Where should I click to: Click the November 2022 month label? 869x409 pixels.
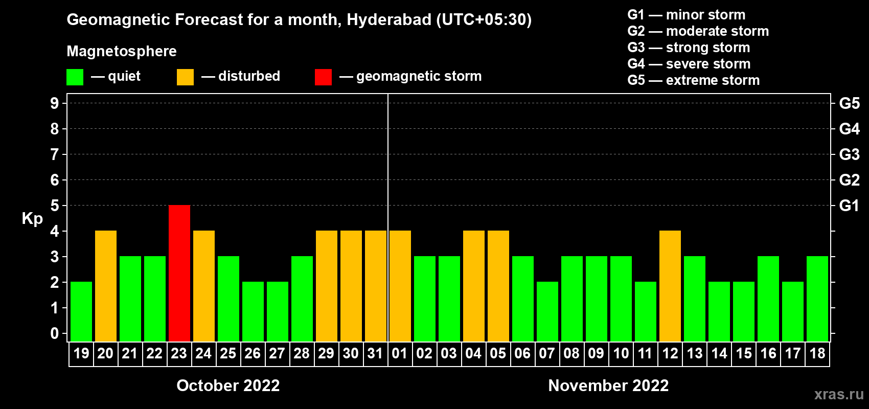click(608, 385)
